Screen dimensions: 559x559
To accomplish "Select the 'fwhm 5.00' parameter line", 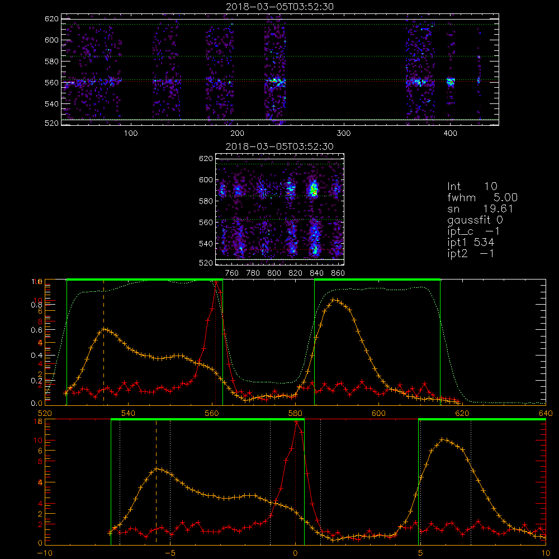I will 482,197.
